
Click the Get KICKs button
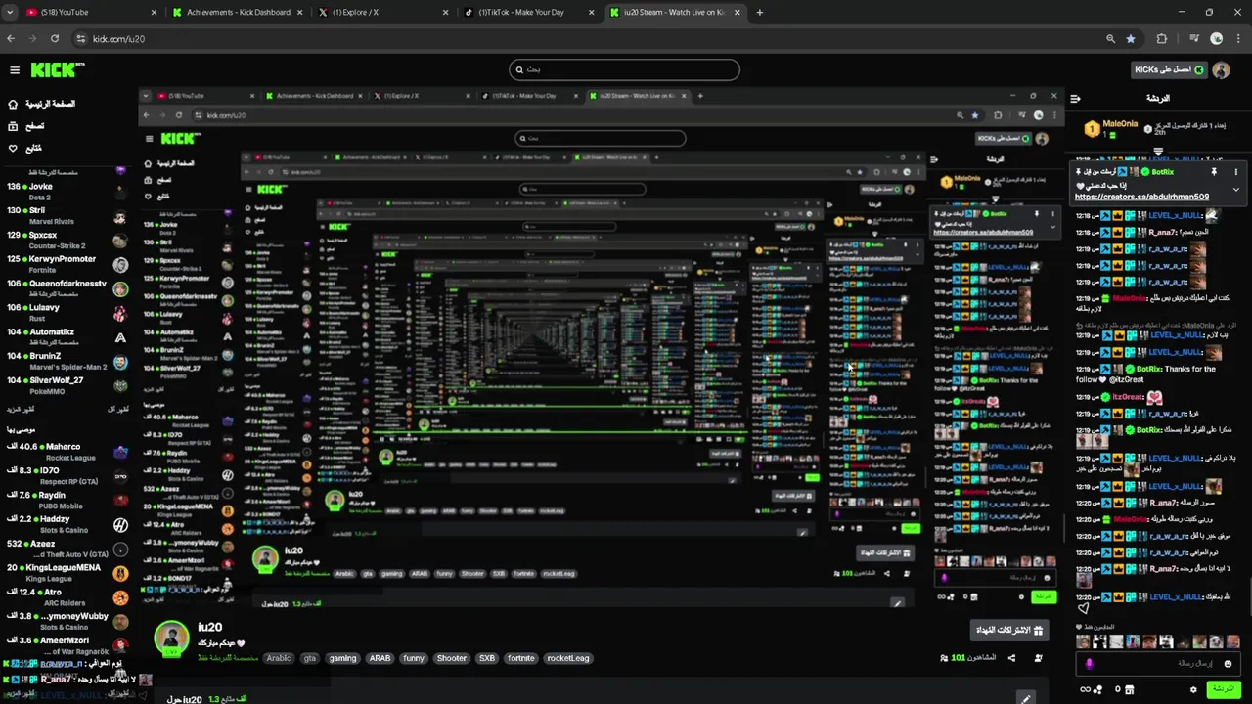point(1169,70)
